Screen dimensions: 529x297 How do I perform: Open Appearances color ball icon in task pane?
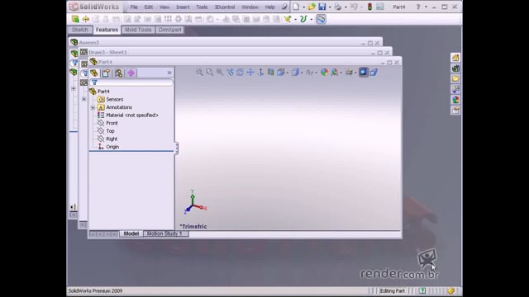pos(455,100)
